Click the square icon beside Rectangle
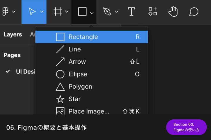The width and height of the screenshot is (211, 140). 60,37
